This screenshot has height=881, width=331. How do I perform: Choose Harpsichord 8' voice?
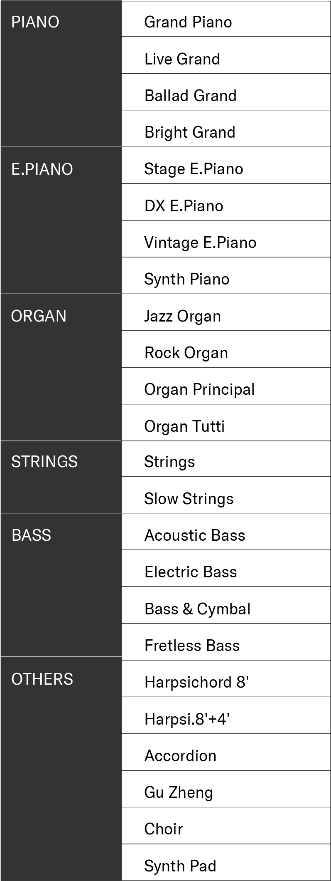coord(196,682)
